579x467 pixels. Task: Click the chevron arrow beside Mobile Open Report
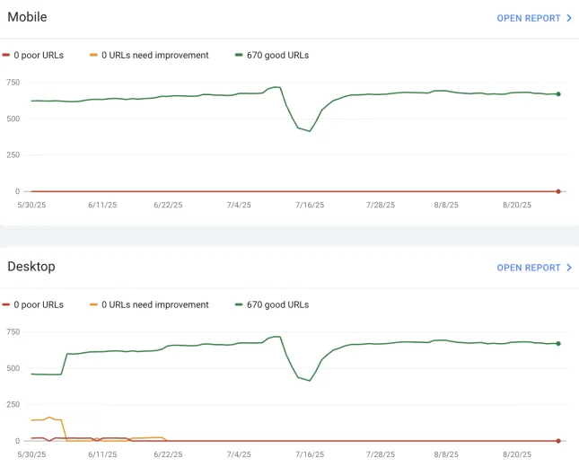(569, 18)
